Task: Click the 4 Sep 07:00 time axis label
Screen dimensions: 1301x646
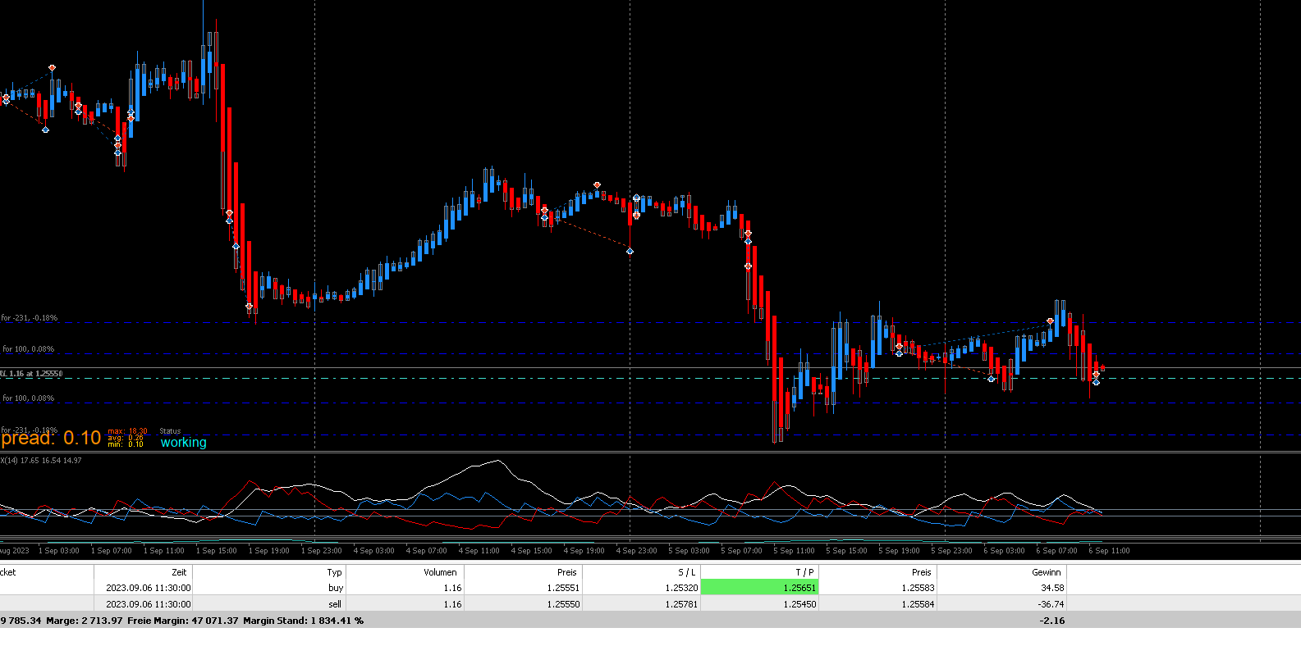Action: click(x=426, y=551)
